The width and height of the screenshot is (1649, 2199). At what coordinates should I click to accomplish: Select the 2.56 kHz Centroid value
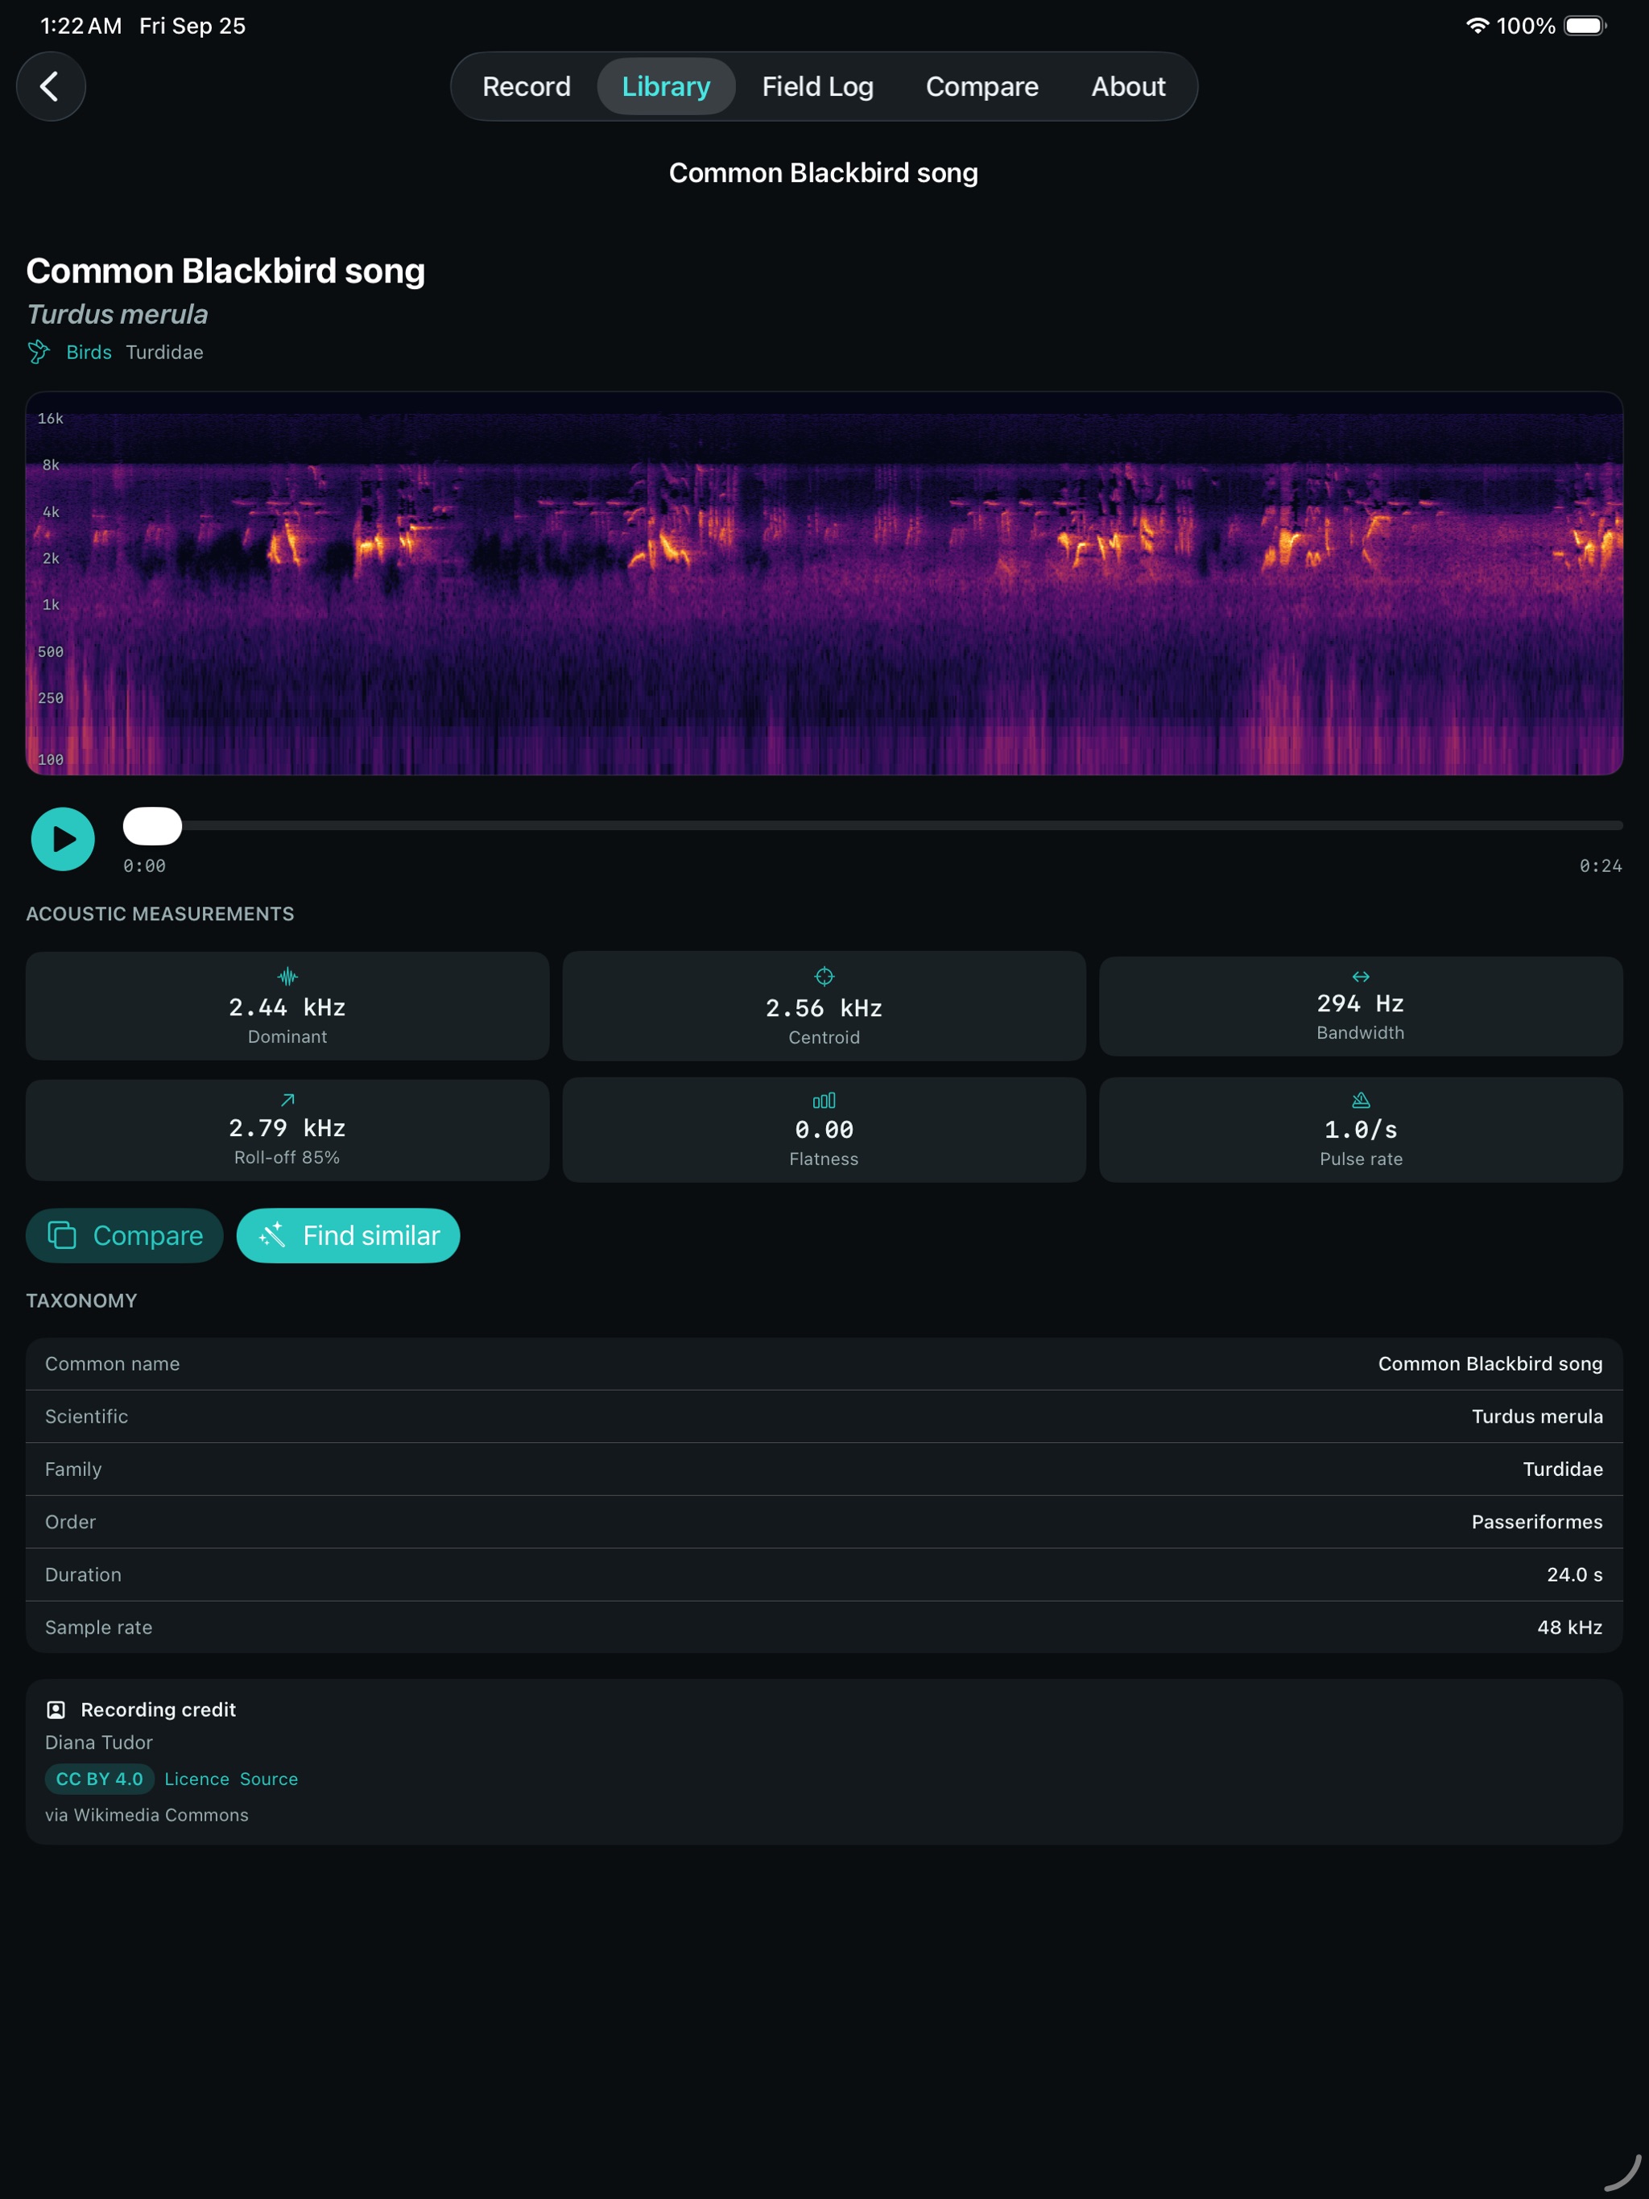(x=824, y=1008)
